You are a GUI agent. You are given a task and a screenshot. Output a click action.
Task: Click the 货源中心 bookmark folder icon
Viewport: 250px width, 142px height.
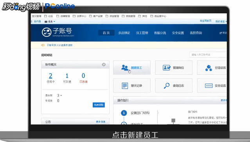74,16
